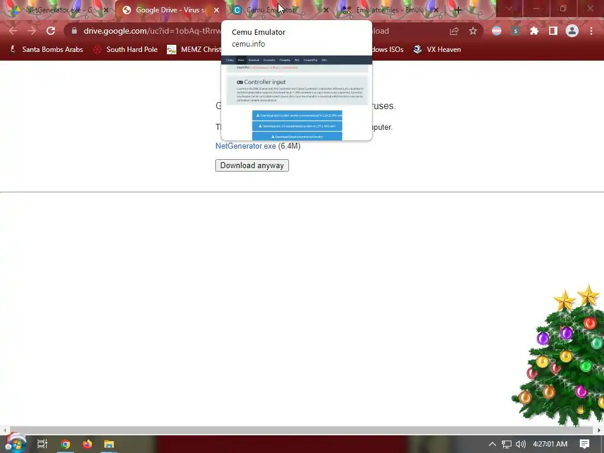Screen dimensions: 604x453
Task: Share this page icon in address bar
Action: [x=454, y=31]
